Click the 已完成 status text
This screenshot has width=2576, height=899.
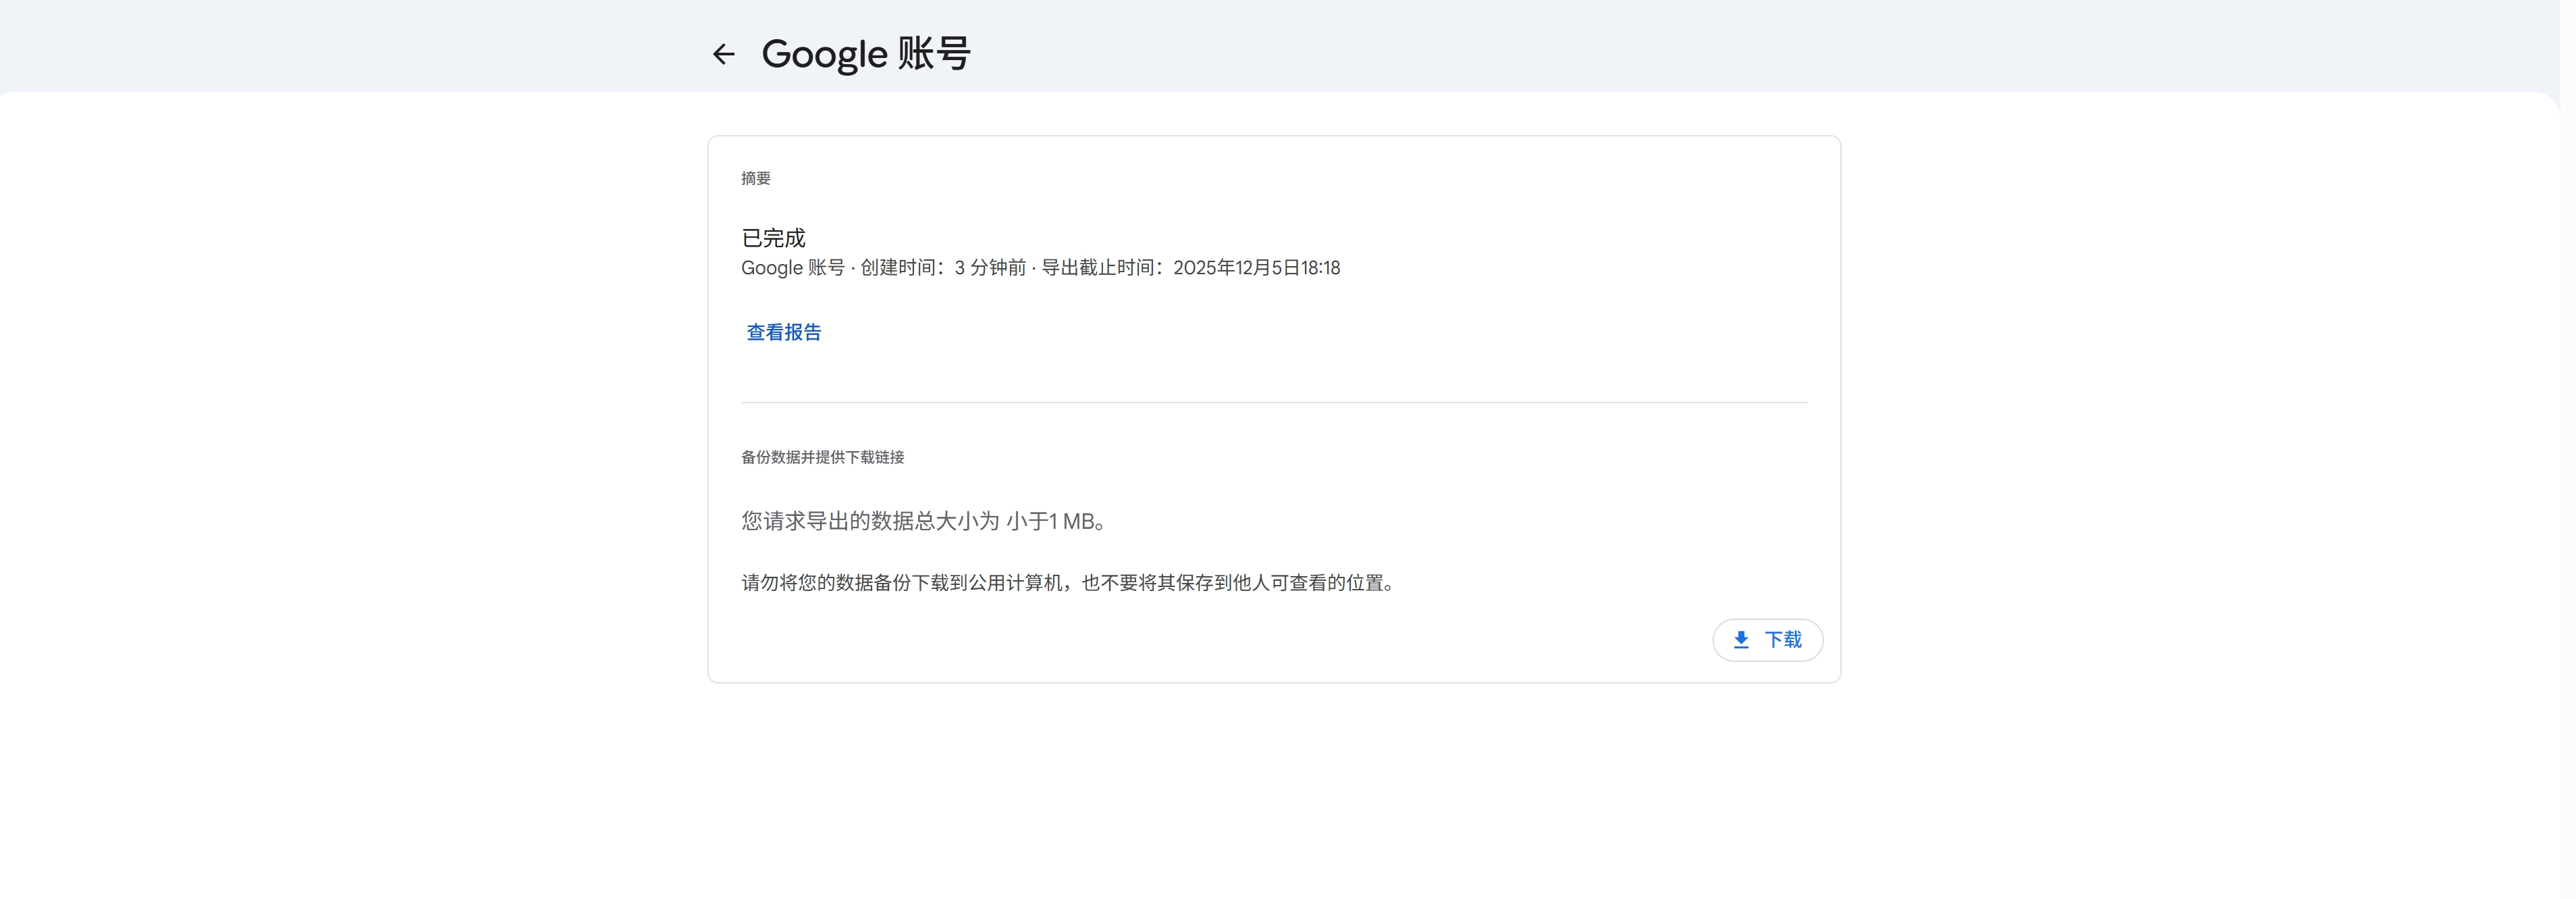[x=773, y=238]
